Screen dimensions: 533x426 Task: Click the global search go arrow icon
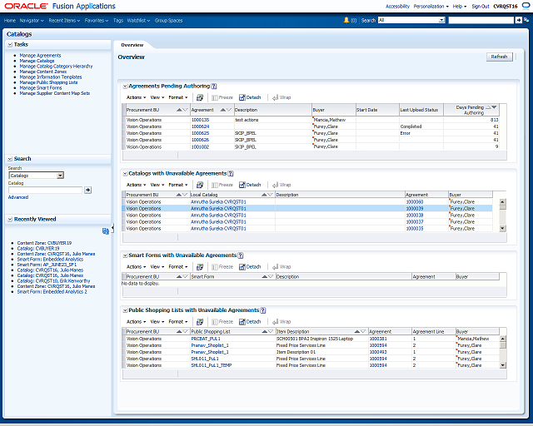coord(518,20)
